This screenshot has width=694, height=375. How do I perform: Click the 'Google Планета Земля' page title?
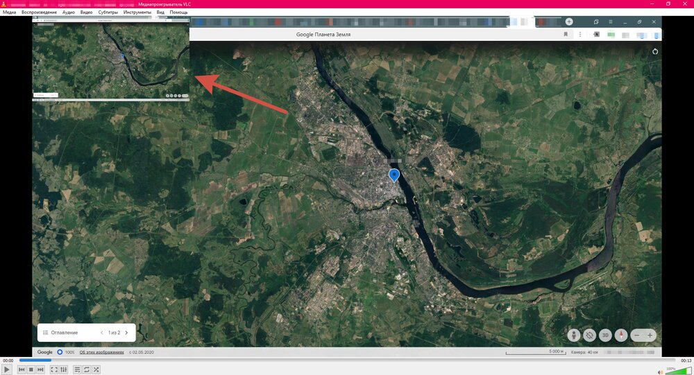323,35
